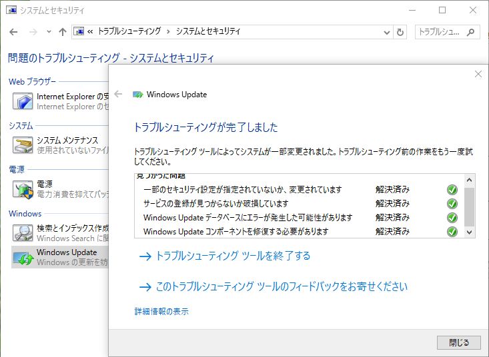Open the Internet Explorer の安全性 troubleshooter
Image resolution: width=489 pixels, height=357 pixels.
click(x=72, y=97)
